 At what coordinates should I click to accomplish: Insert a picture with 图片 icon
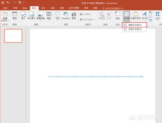(23, 16)
